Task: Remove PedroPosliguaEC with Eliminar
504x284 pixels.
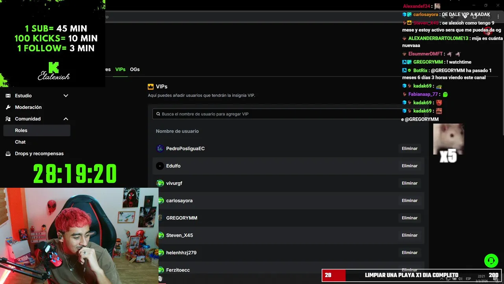Action: coord(409,148)
